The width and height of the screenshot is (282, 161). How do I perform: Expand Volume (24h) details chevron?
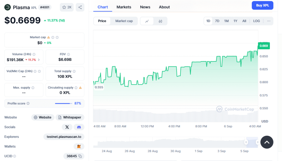pos(39,60)
